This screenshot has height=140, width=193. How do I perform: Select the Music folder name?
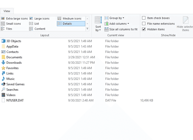[11, 79]
